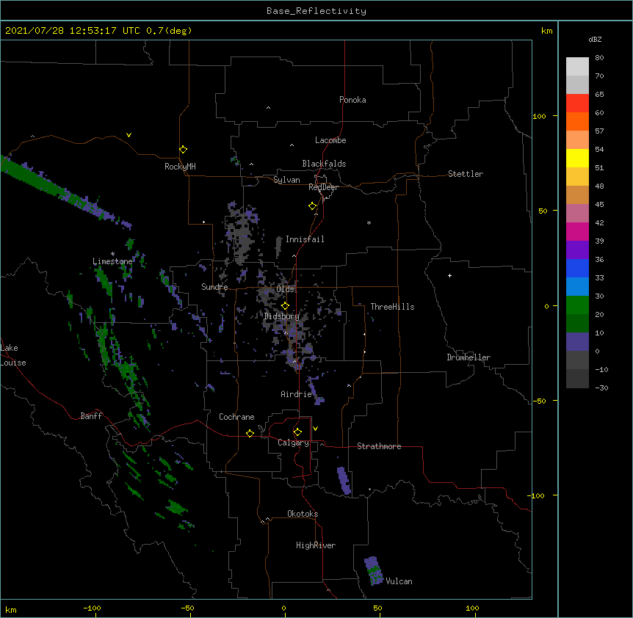This screenshot has height=618, width=633.
Task: Pick the red 65 dBZ legend color
Action: [x=577, y=103]
